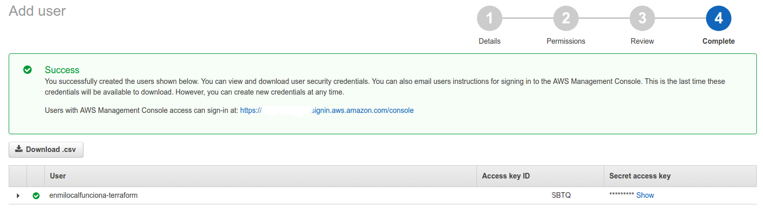Expand the enmilocalfunciona-terraform user row
Viewport: 763px width, 210px height.
point(18,196)
